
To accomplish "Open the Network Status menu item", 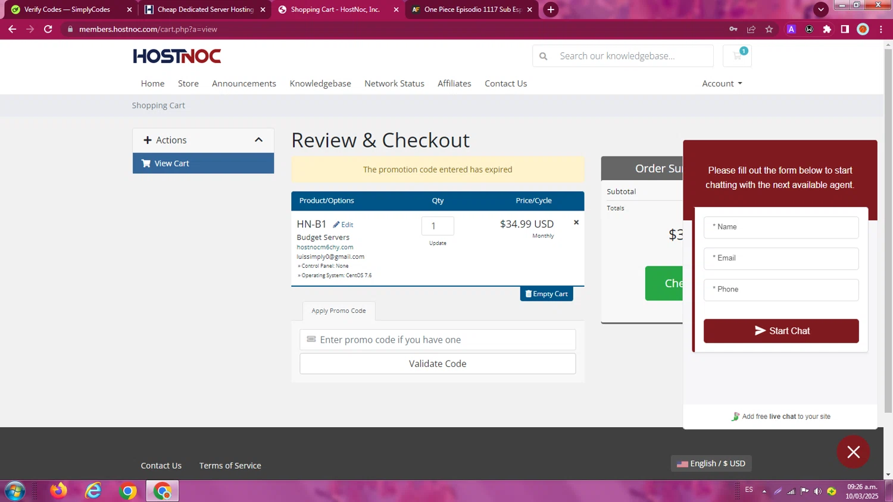I will point(394,84).
